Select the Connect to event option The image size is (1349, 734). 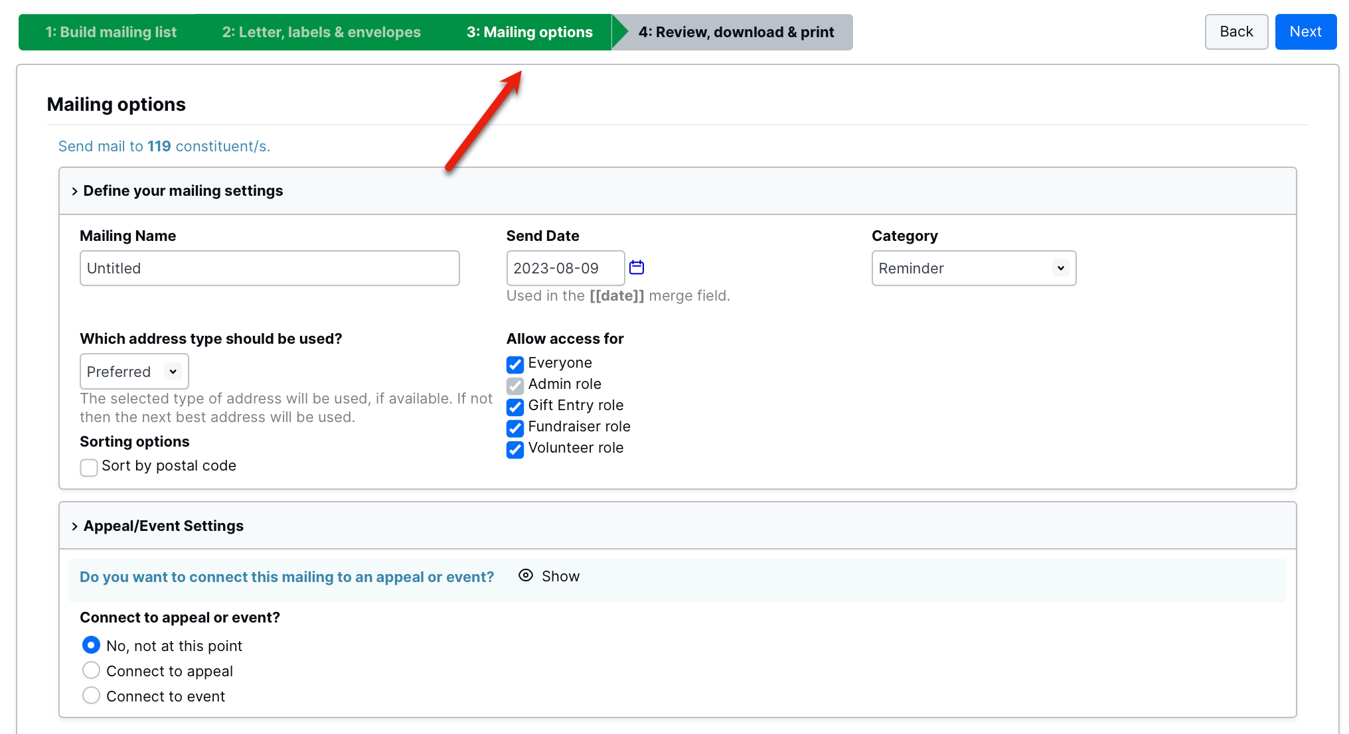(x=92, y=696)
